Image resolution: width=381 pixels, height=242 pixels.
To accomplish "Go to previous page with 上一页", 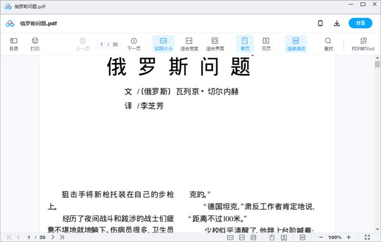I will point(83,44).
